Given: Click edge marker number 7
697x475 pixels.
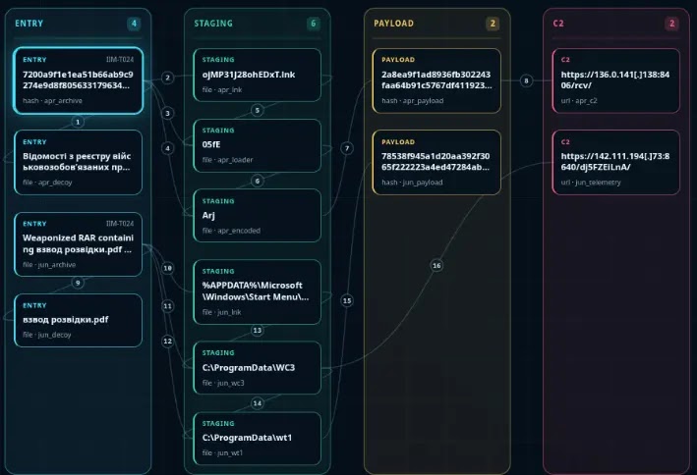Looking at the screenshot, I should click(x=347, y=148).
